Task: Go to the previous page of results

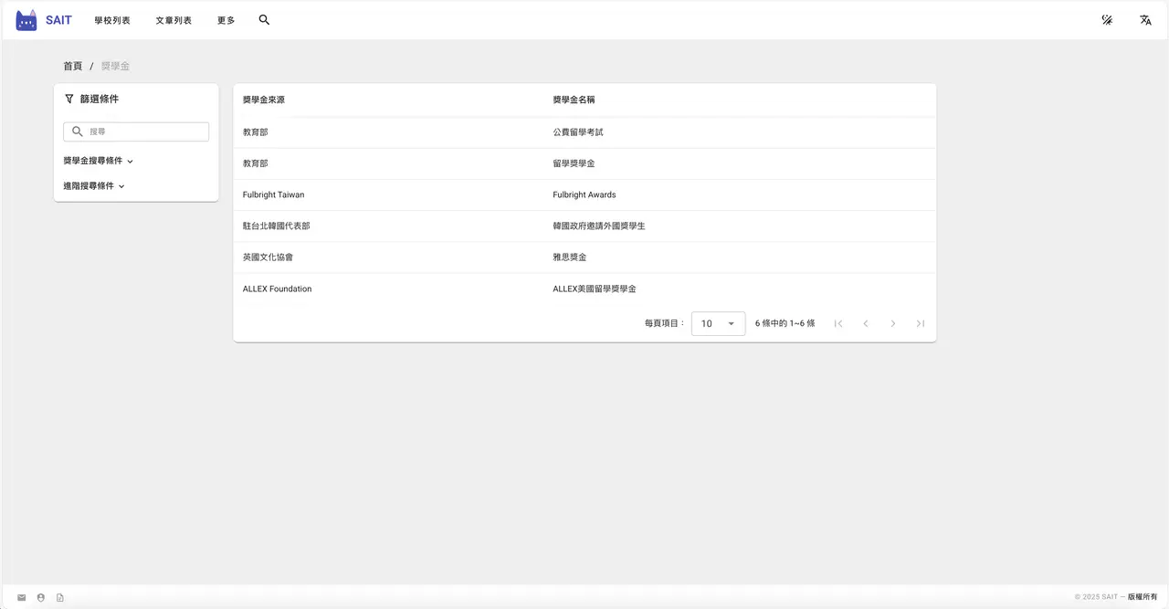Action: [866, 323]
